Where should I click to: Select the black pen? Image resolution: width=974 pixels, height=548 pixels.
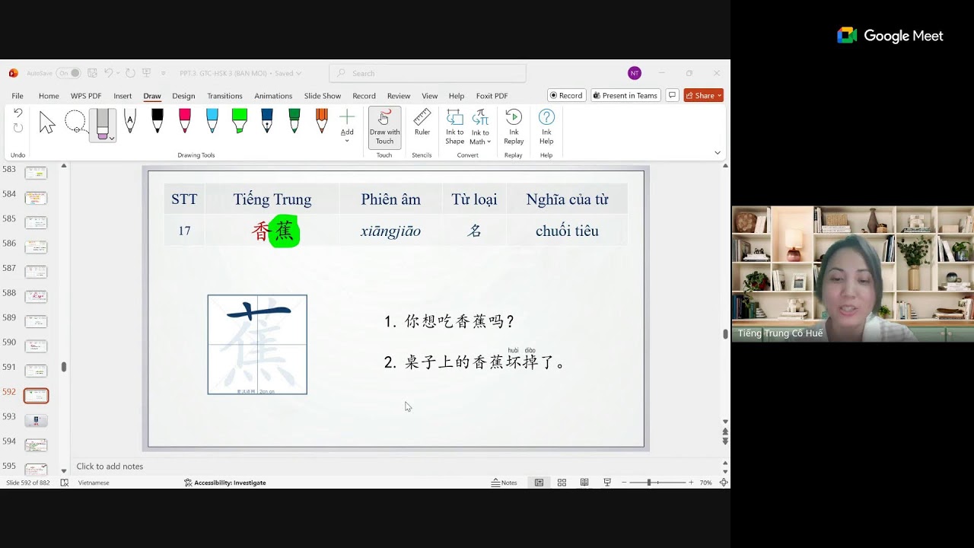[158, 122]
